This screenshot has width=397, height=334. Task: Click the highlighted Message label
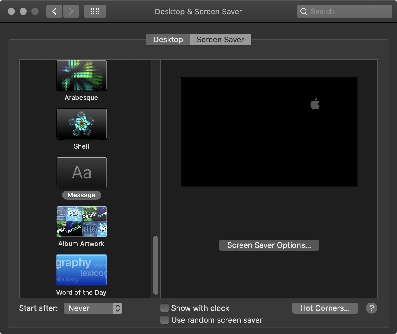pos(81,195)
